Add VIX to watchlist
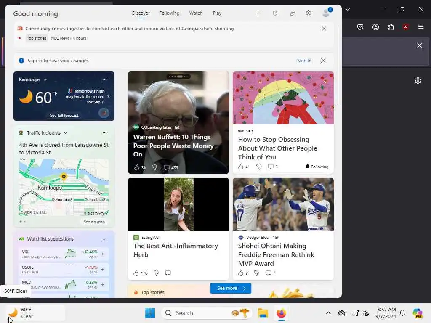431x323 pixels. point(103,254)
